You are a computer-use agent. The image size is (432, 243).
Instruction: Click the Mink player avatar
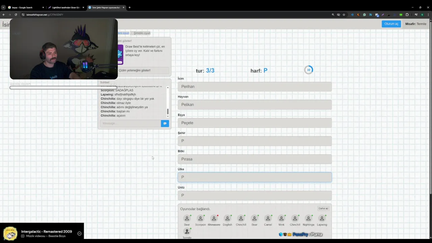point(281,219)
